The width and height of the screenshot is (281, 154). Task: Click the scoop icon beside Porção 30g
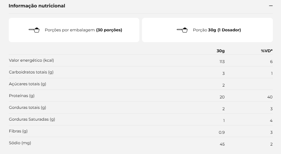click(x=182, y=30)
